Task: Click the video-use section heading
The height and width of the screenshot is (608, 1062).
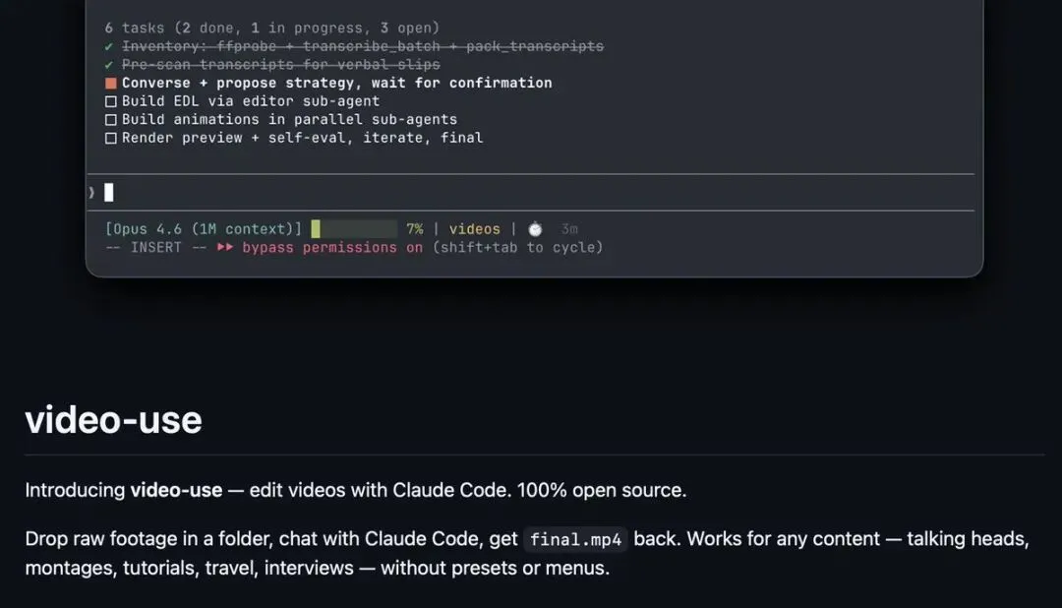Action: (113, 420)
